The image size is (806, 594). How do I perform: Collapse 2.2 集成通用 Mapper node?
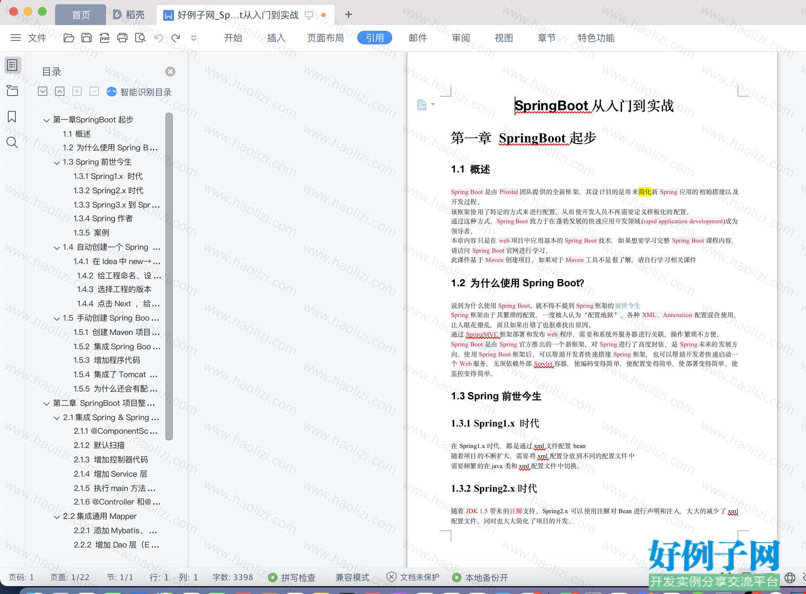pos(57,517)
